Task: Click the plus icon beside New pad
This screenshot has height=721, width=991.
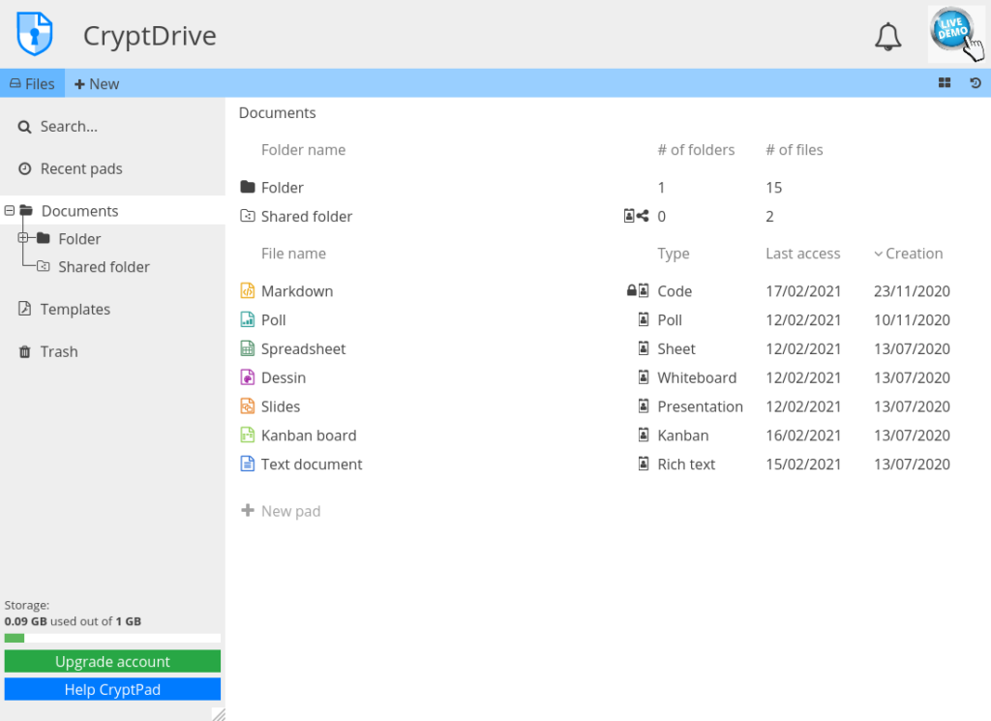Action: pos(248,510)
